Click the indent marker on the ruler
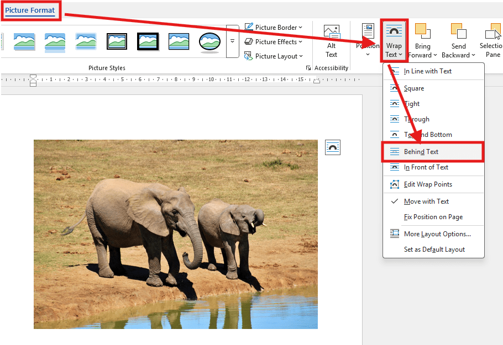 [x=33, y=79]
